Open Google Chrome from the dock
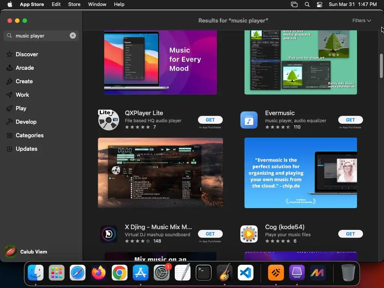This screenshot has height=288, width=384. 120,273
